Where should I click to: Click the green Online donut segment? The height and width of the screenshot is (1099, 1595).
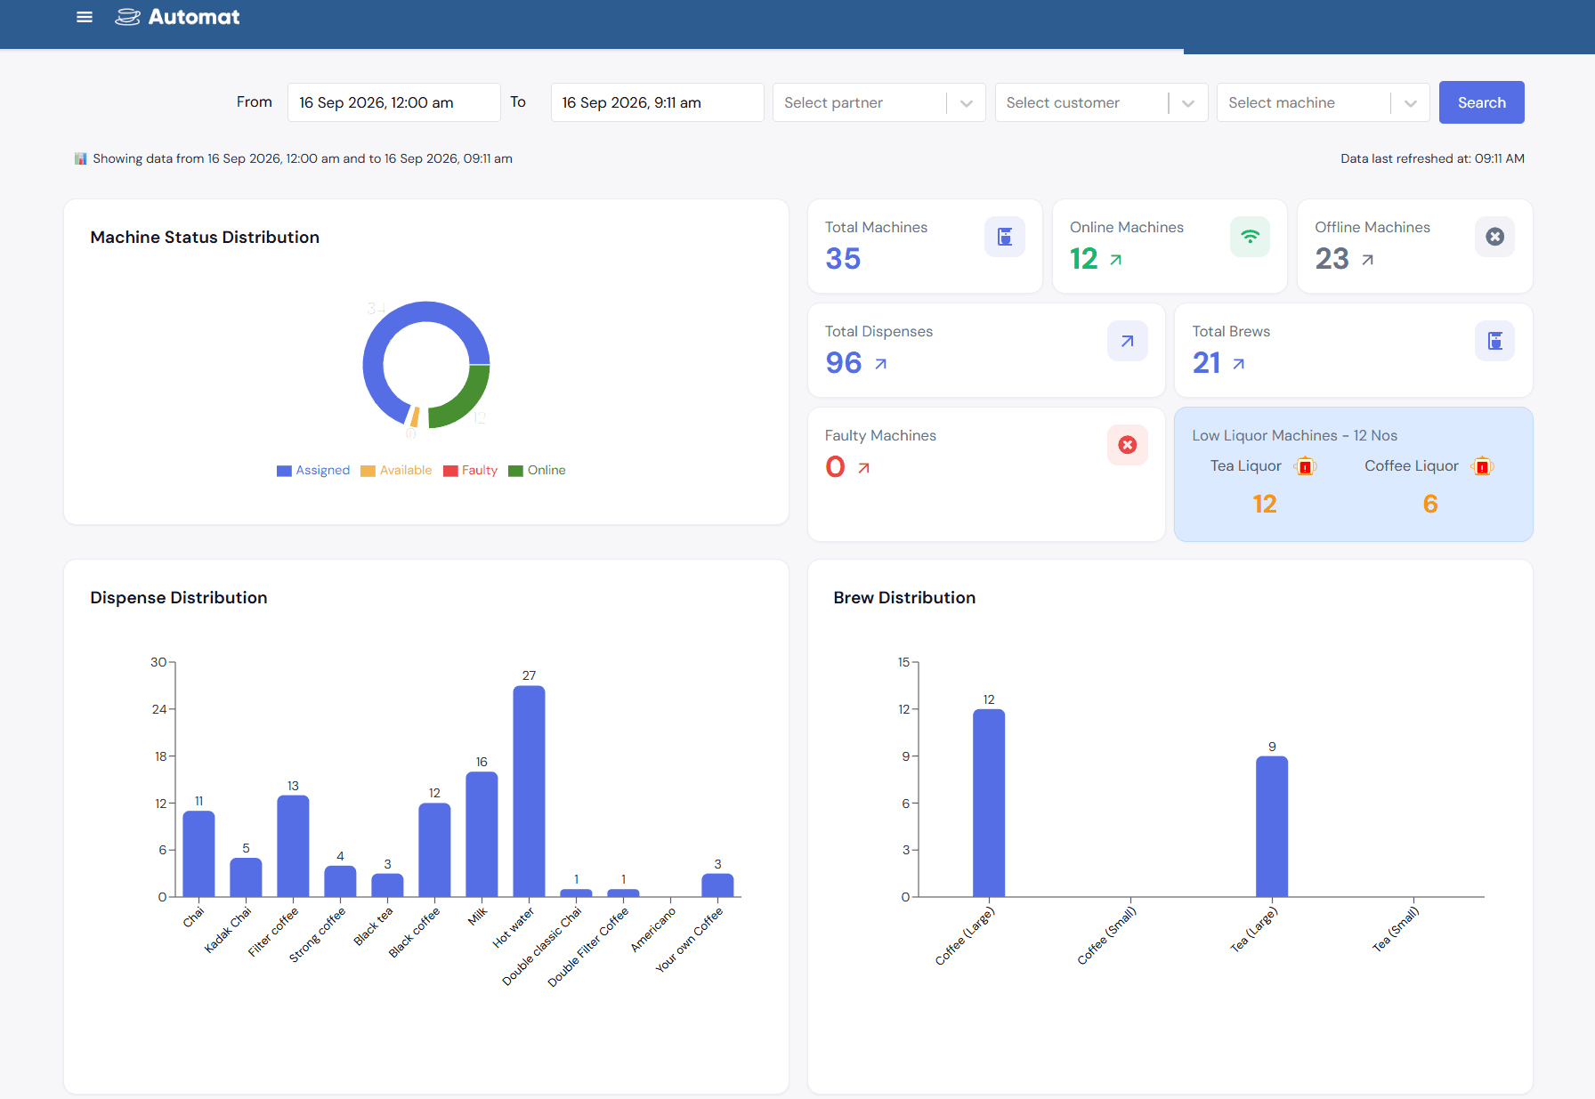pos(467,401)
